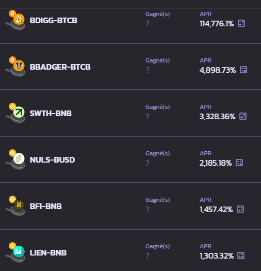The image size is (261, 271).
Task: Select the LIEN-BNB farm name
Action: pyautogui.click(x=48, y=253)
